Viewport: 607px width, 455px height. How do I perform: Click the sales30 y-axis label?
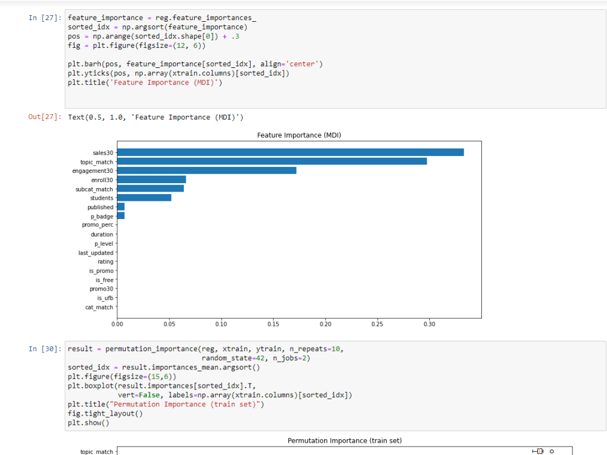[103, 153]
